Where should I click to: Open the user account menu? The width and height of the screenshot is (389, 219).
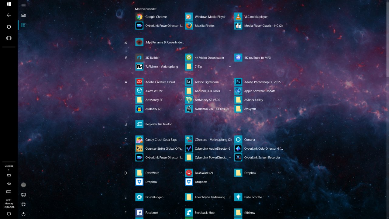(x=23, y=185)
